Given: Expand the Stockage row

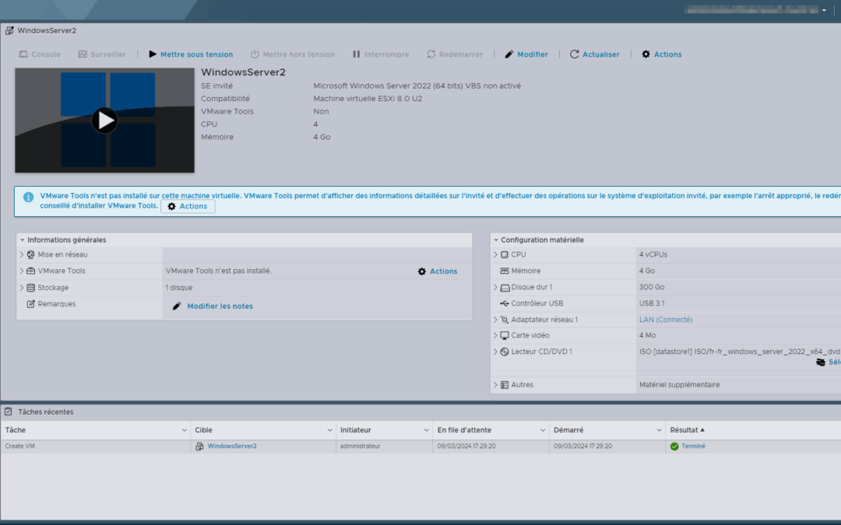Looking at the screenshot, I should 22,288.
